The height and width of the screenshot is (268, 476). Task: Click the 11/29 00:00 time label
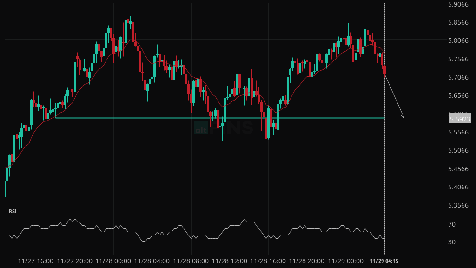pyautogui.click(x=345, y=261)
